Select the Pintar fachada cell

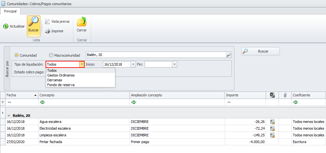pyautogui.click(x=84, y=142)
